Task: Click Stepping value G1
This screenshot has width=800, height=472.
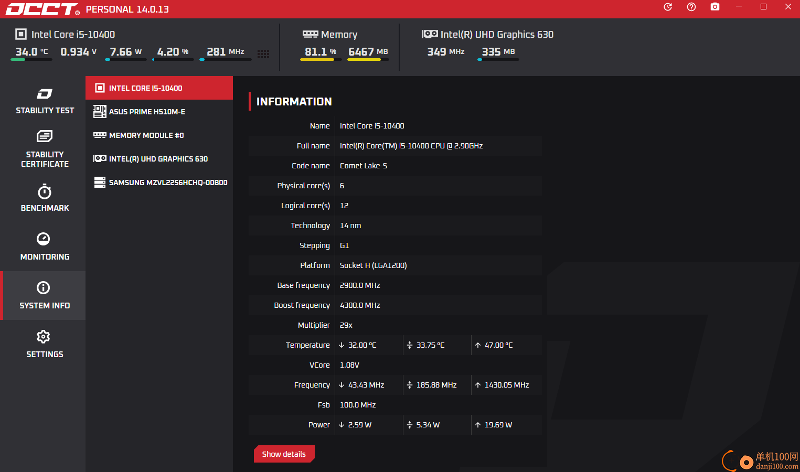Action: (345, 245)
